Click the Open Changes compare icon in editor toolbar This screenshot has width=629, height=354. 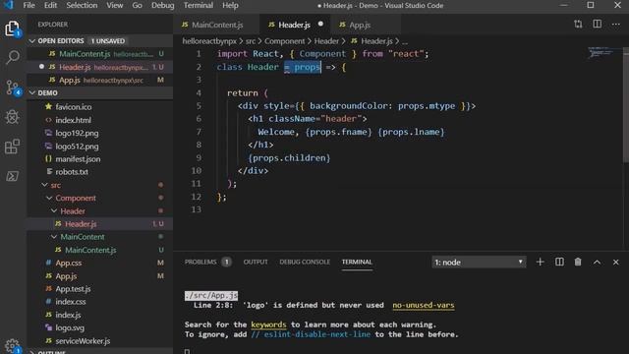point(578,24)
